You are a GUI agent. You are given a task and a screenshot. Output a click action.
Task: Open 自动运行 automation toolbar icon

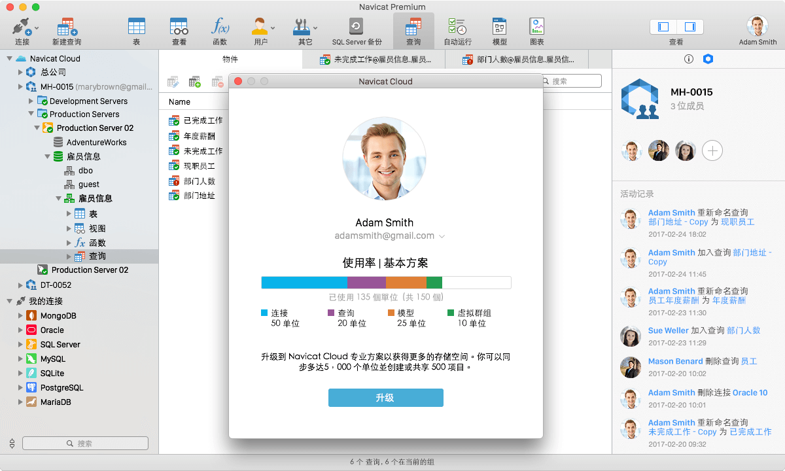pyautogui.click(x=457, y=26)
